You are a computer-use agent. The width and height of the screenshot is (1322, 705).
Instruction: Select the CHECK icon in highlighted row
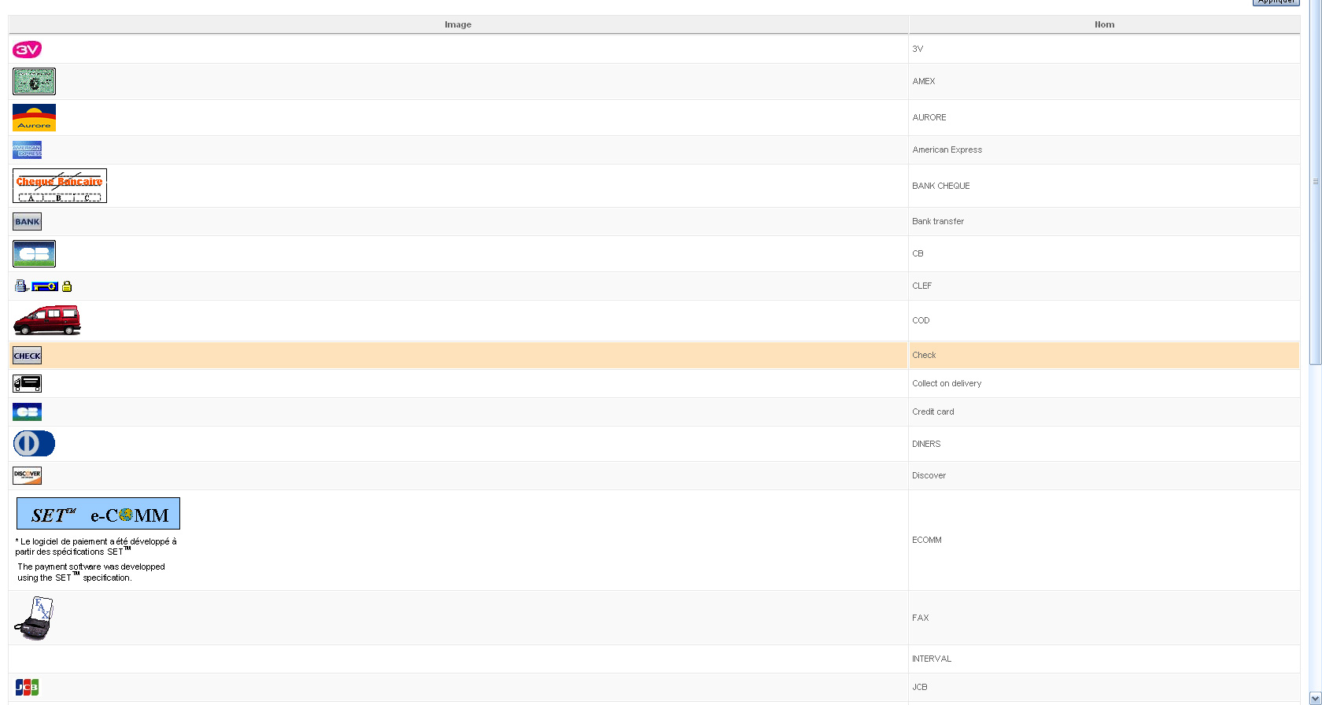click(27, 356)
